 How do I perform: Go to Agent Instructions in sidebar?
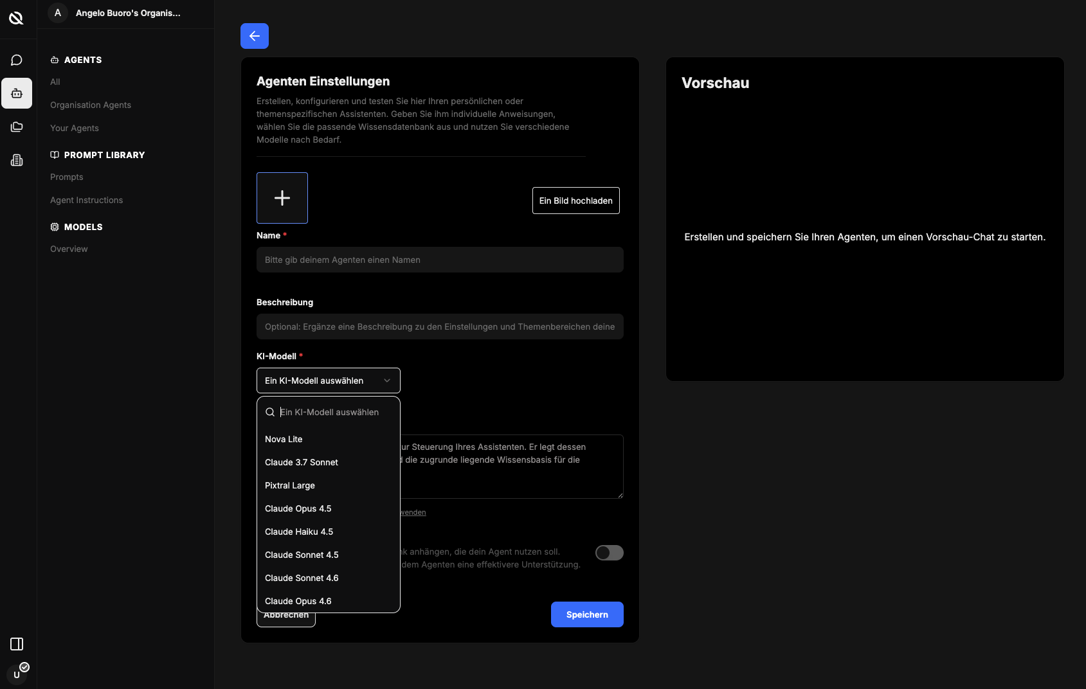click(87, 200)
